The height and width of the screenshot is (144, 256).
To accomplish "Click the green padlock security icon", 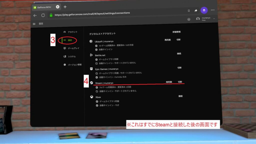I will [x=51, y=15].
